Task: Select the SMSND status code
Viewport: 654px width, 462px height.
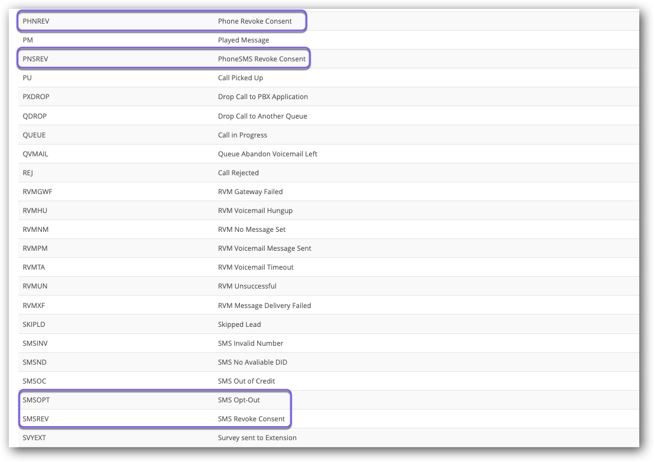Action: (x=35, y=362)
